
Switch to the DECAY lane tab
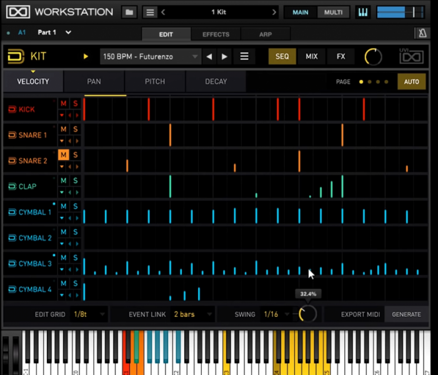[216, 82]
